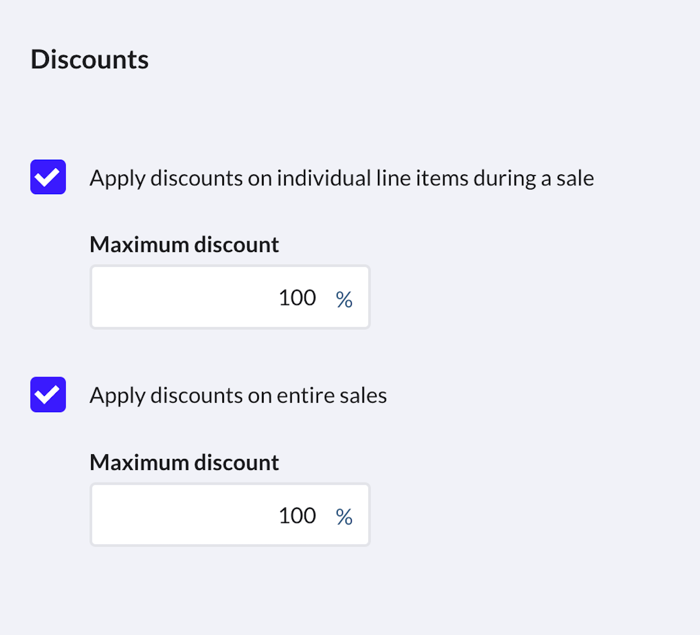Click the words 'during a sale' in the first option
Viewport: 700px width, 635px height.
(x=533, y=178)
